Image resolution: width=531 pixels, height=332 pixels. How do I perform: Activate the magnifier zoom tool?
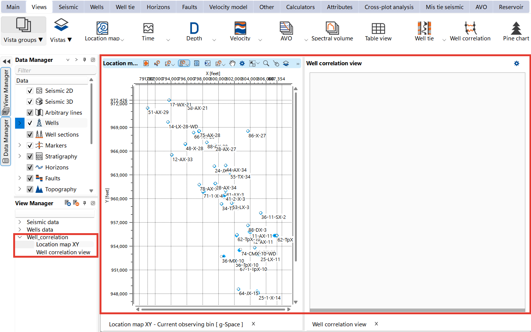[266, 63]
